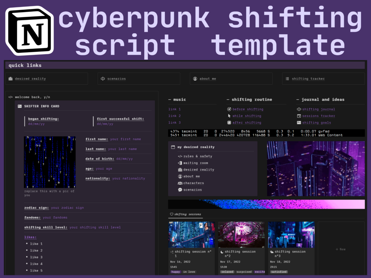The width and height of the screenshot is (371, 278).
Task: Click the building icon in desired reality list row
Action: [x=180, y=170]
